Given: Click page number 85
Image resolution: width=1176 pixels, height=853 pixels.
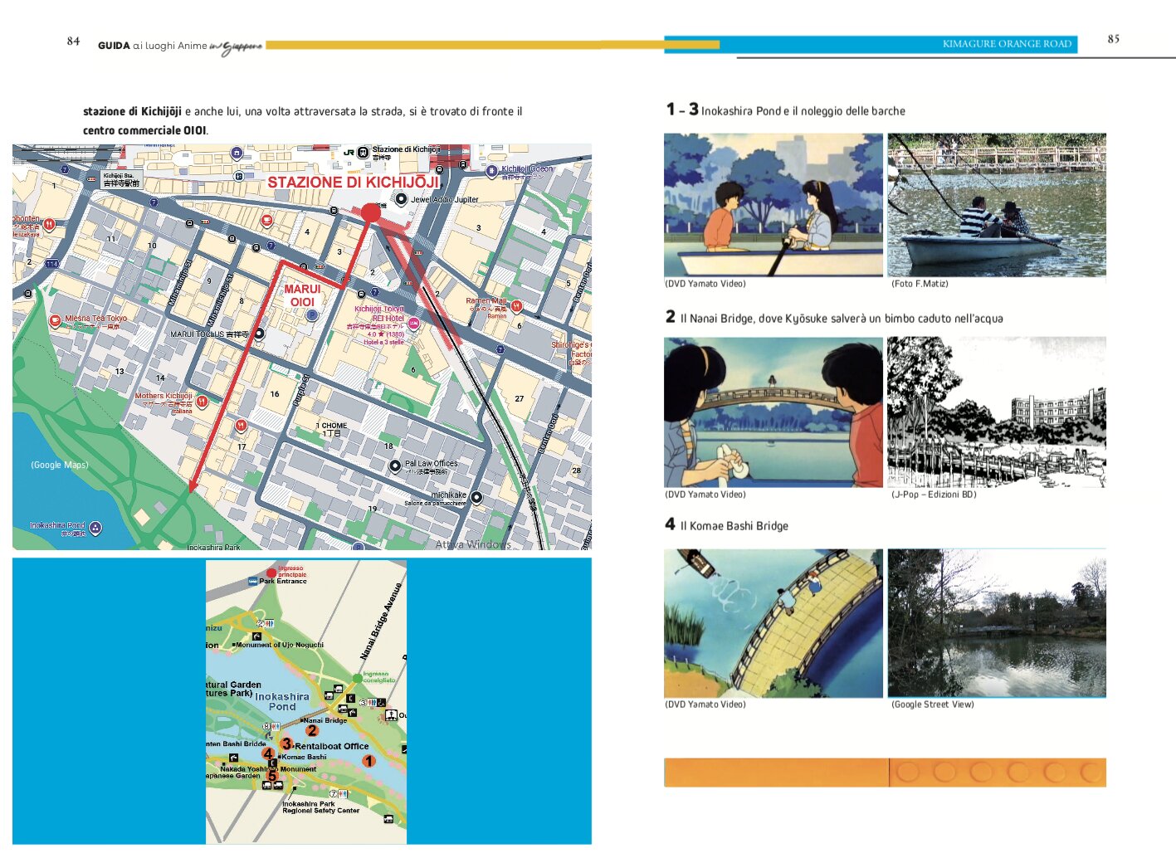Looking at the screenshot, I should 1114,39.
